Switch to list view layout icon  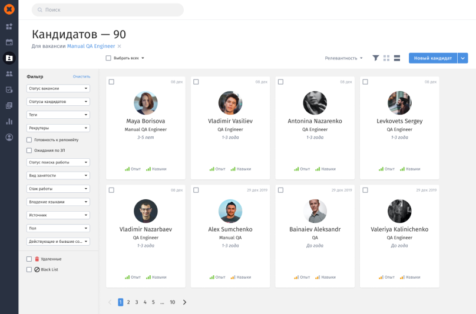[x=397, y=58]
